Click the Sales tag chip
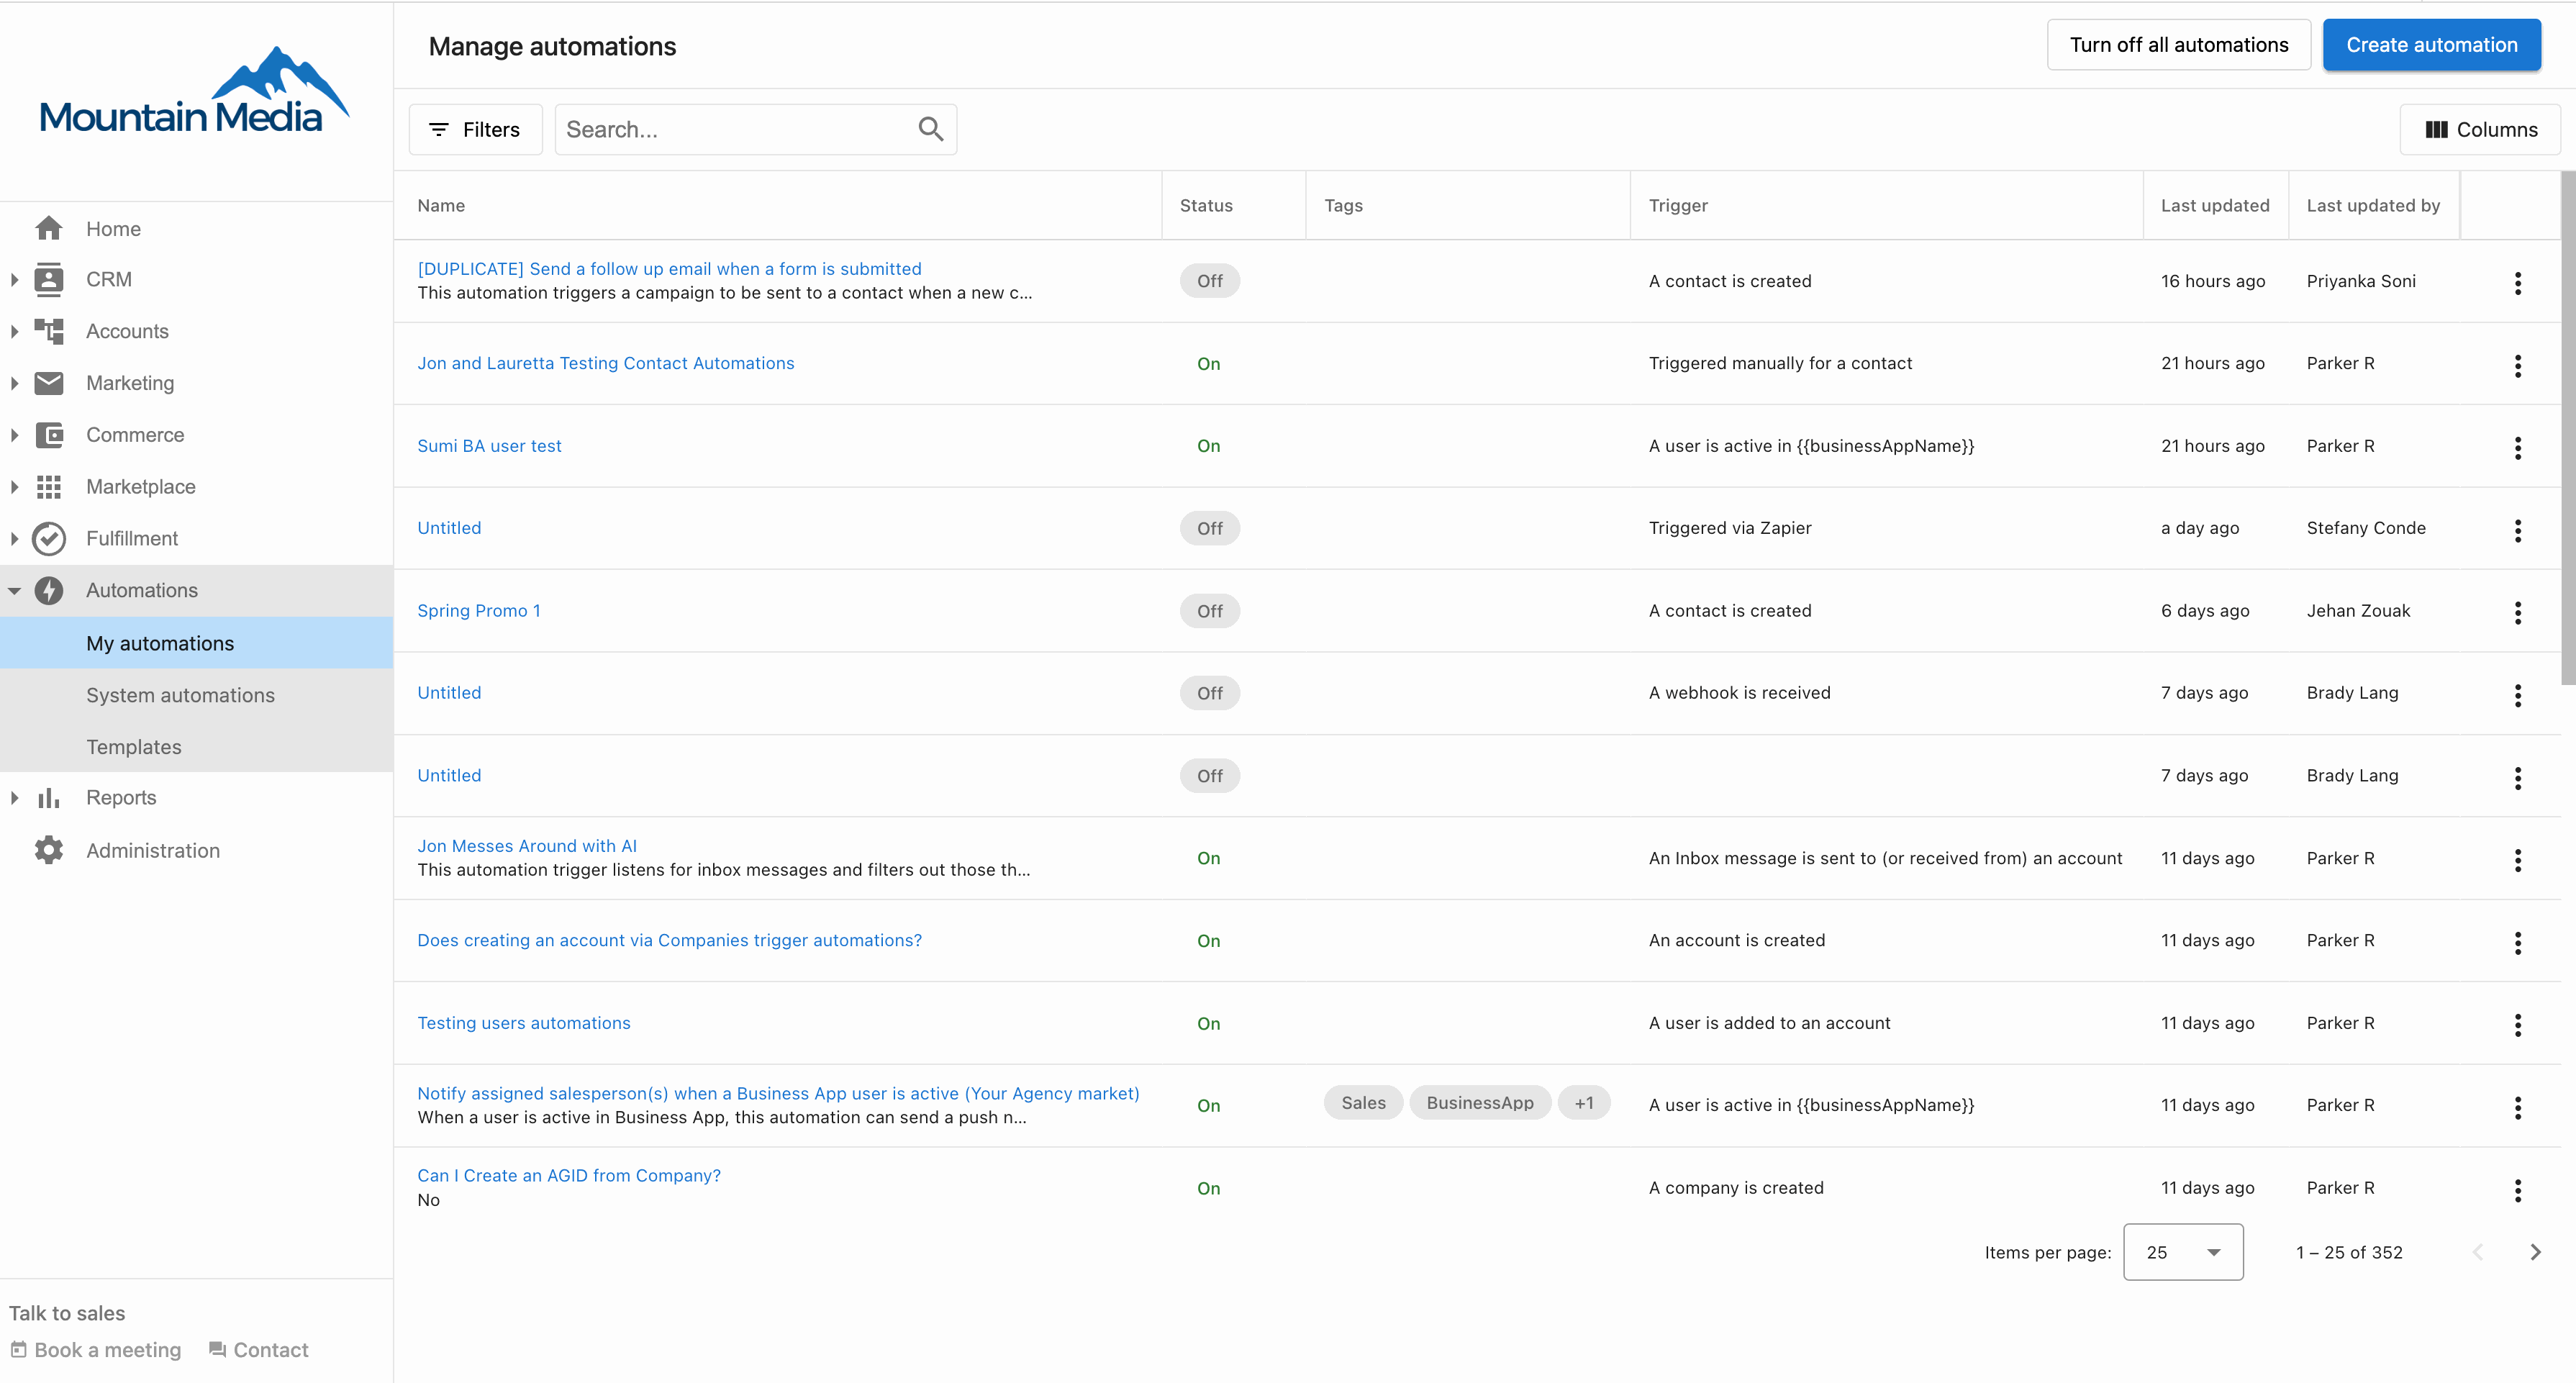Viewport: 2576px width, 1383px height. (x=1363, y=1102)
